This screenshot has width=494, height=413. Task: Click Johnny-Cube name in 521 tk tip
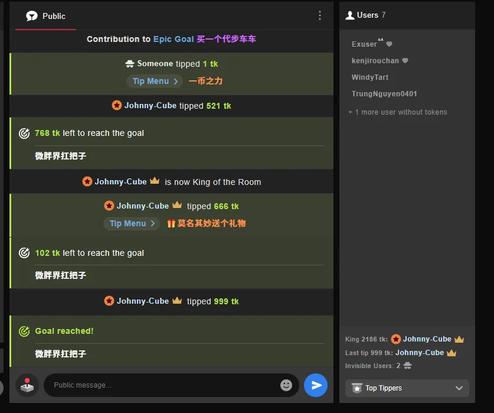tap(150, 106)
